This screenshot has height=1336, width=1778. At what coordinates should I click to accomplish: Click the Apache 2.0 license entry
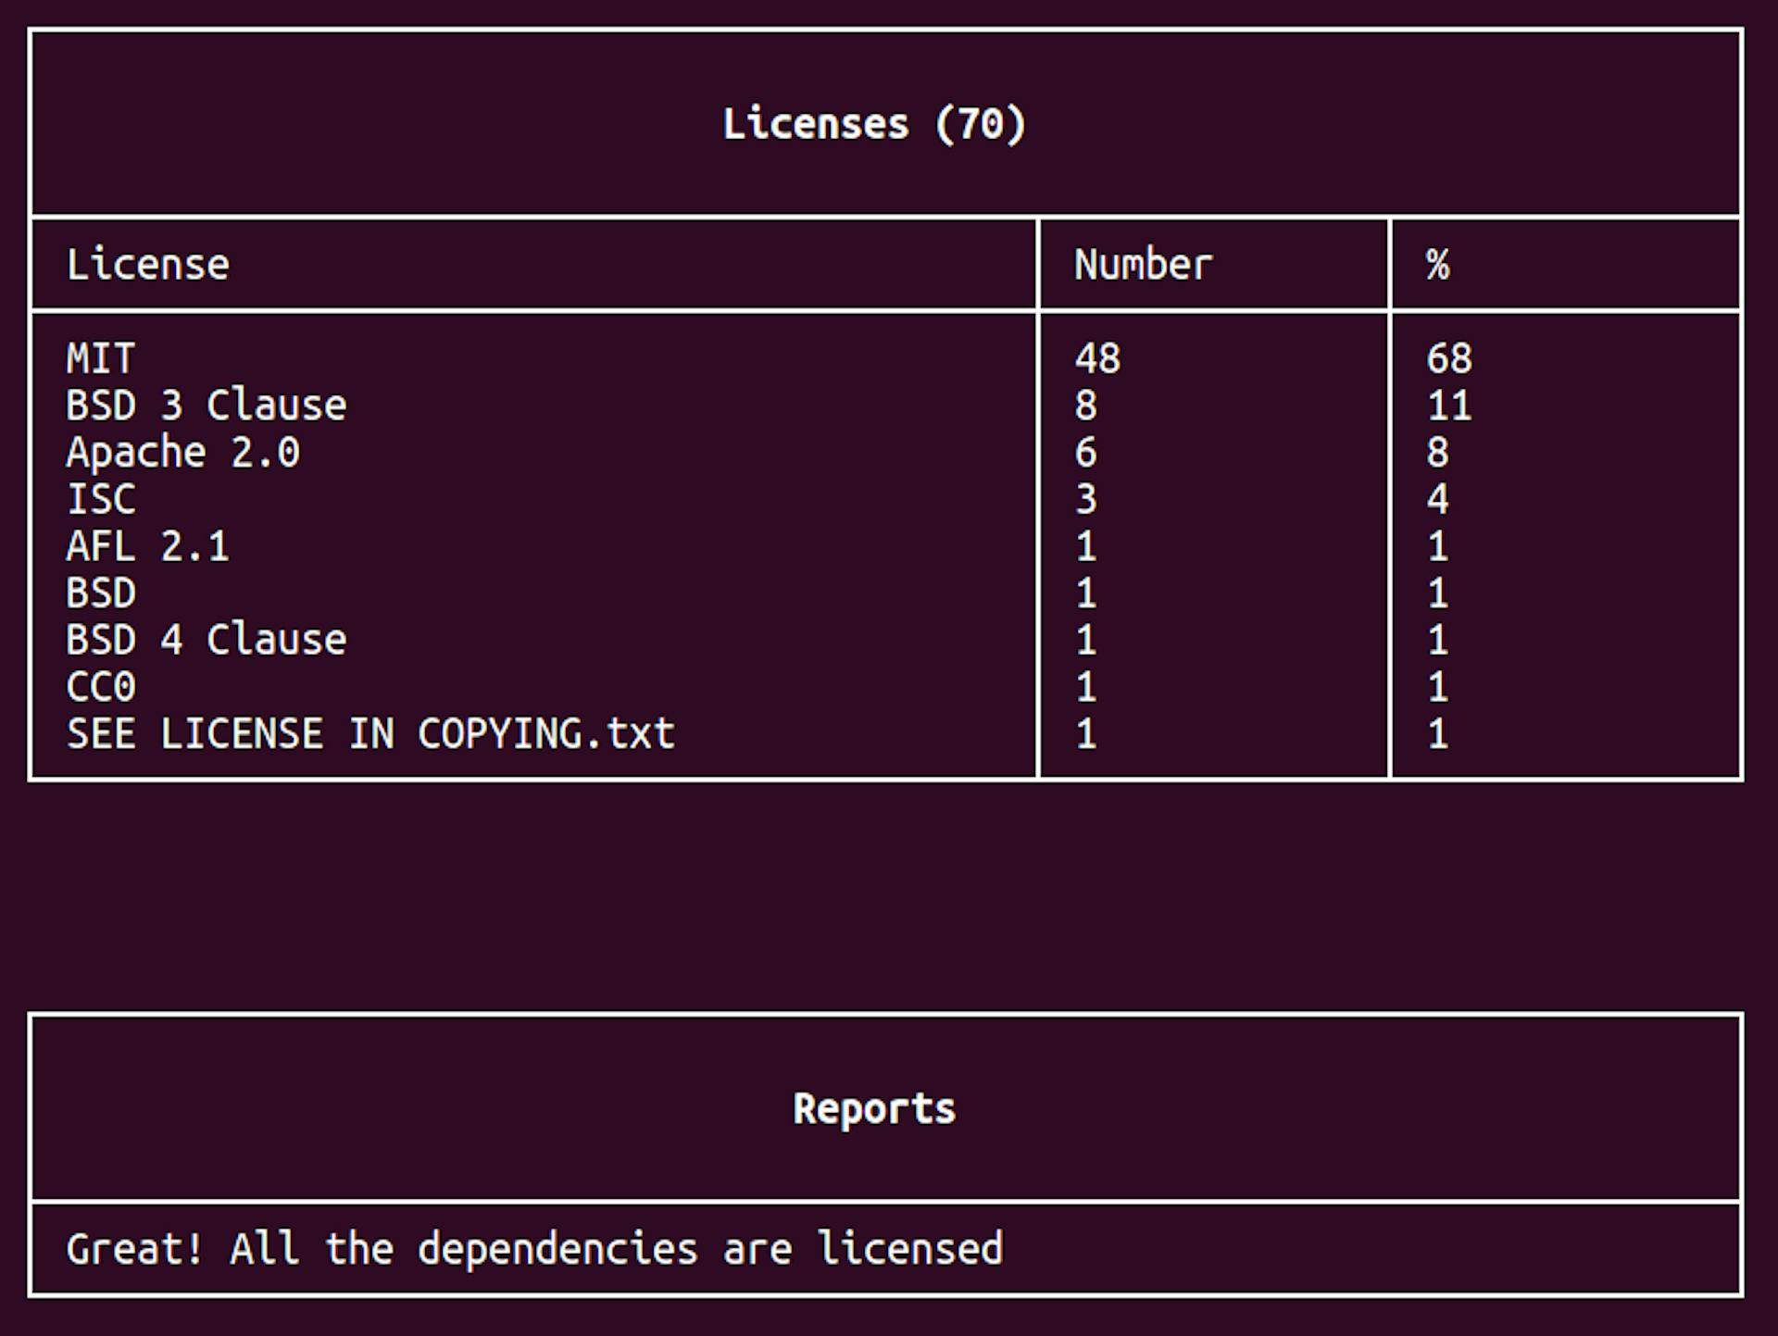pyautogui.click(x=182, y=453)
